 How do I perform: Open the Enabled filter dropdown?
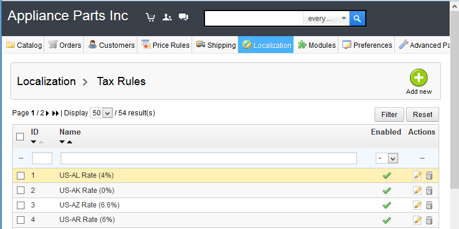pyautogui.click(x=387, y=158)
